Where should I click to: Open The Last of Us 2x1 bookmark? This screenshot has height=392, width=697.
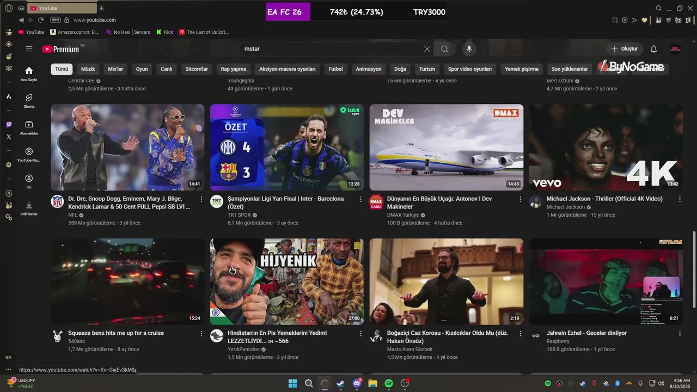tap(204, 32)
